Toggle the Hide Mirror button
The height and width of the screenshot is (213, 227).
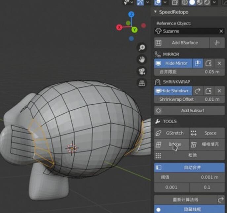[x=173, y=63]
